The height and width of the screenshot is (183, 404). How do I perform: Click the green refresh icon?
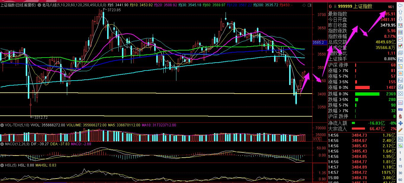400,146
